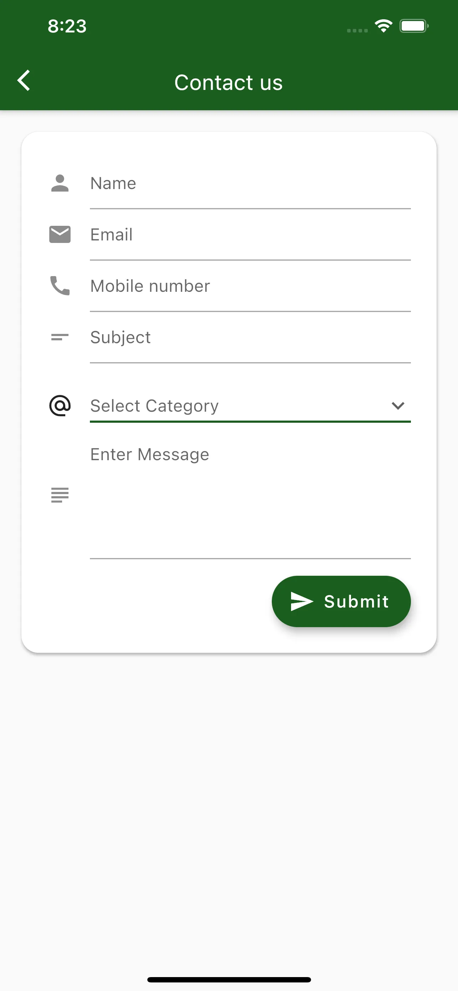
Task: Click the at-sign icon beside category
Action: pyautogui.click(x=60, y=406)
